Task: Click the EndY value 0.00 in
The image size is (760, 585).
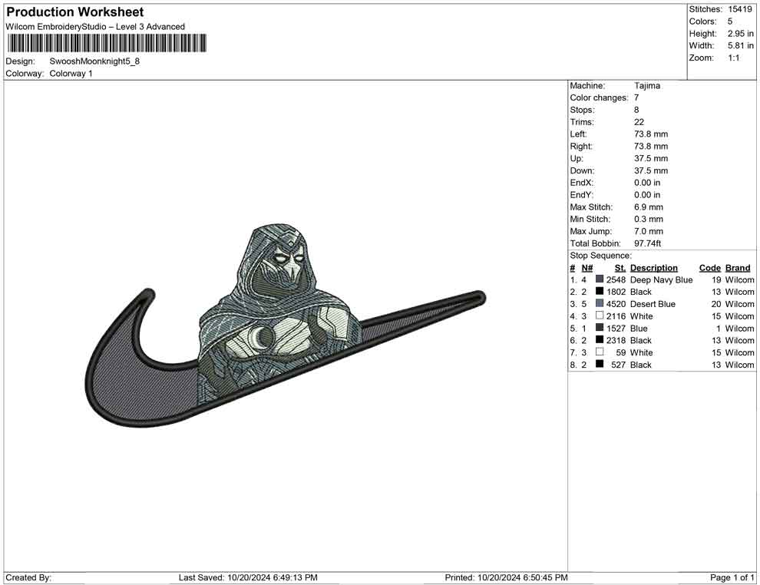Action: click(x=647, y=194)
